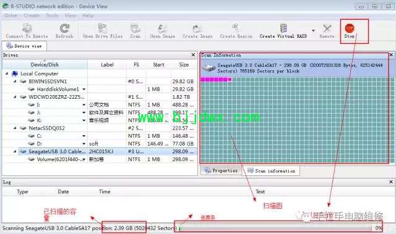Collapse the NetacSSDQ012 drive node
The image size is (396, 234).
15,128
